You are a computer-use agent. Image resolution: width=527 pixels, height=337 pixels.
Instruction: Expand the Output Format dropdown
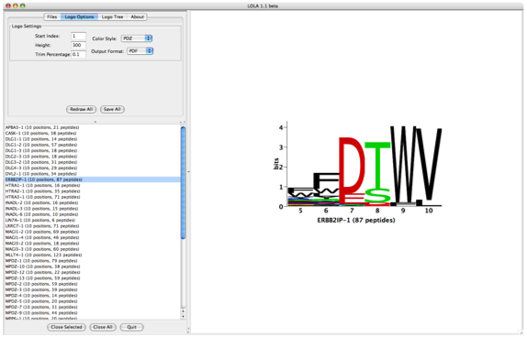140,51
